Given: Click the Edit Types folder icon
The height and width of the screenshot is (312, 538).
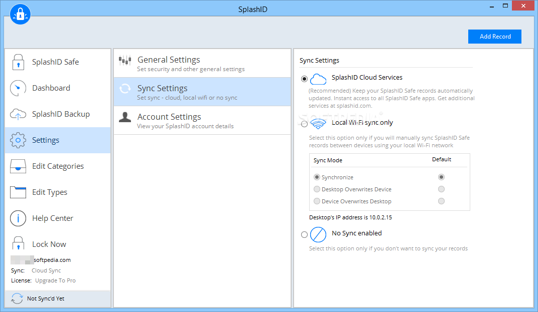Looking at the screenshot, I should pyautogui.click(x=18, y=192).
